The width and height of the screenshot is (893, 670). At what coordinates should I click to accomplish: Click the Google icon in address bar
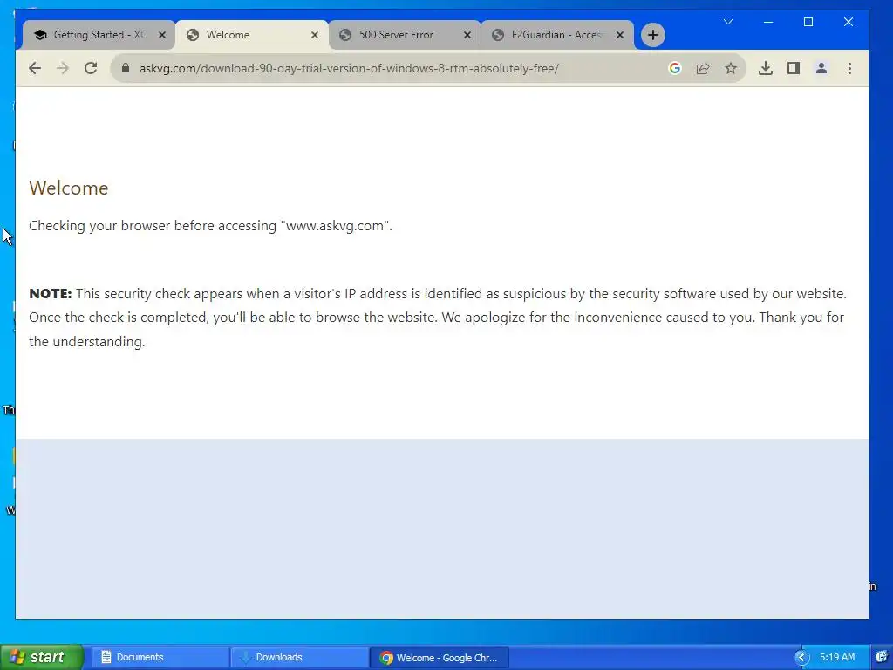tap(675, 68)
